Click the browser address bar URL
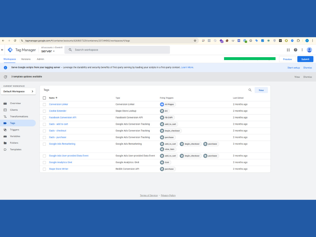 coord(78,40)
